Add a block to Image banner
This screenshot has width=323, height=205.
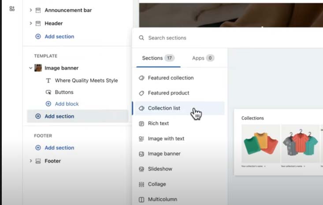(67, 104)
